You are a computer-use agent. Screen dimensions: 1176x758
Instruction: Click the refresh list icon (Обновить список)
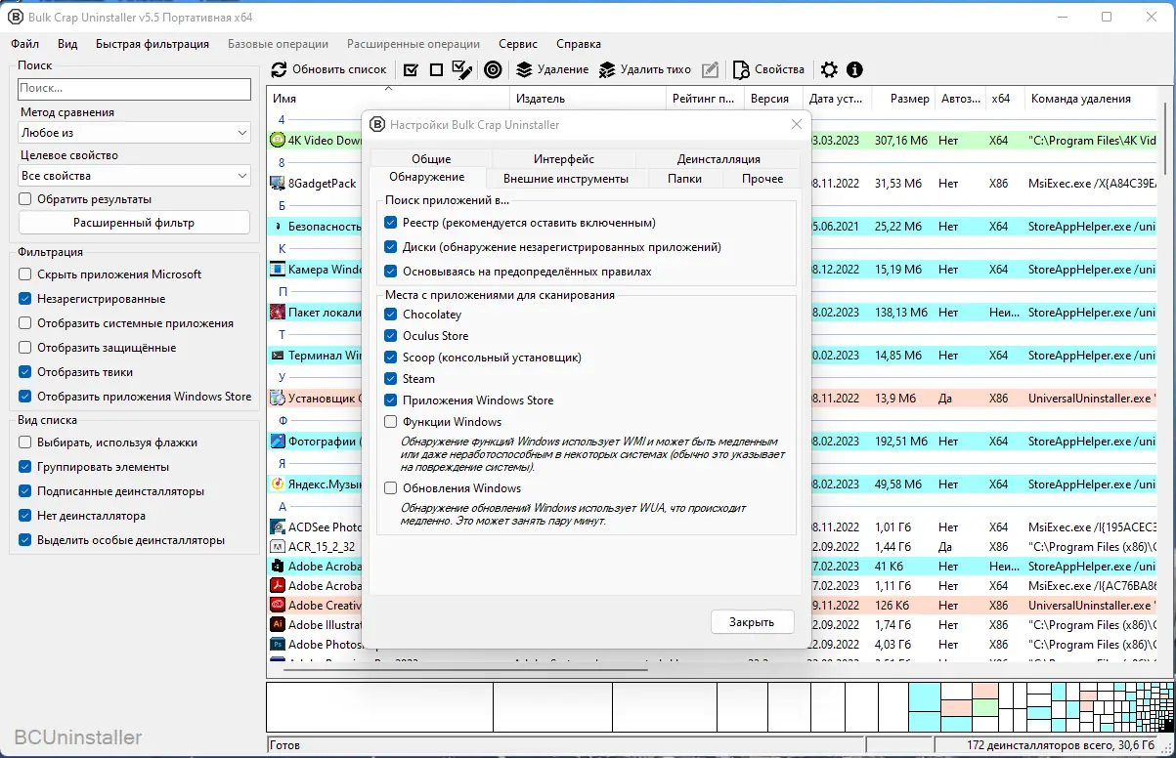coord(280,69)
